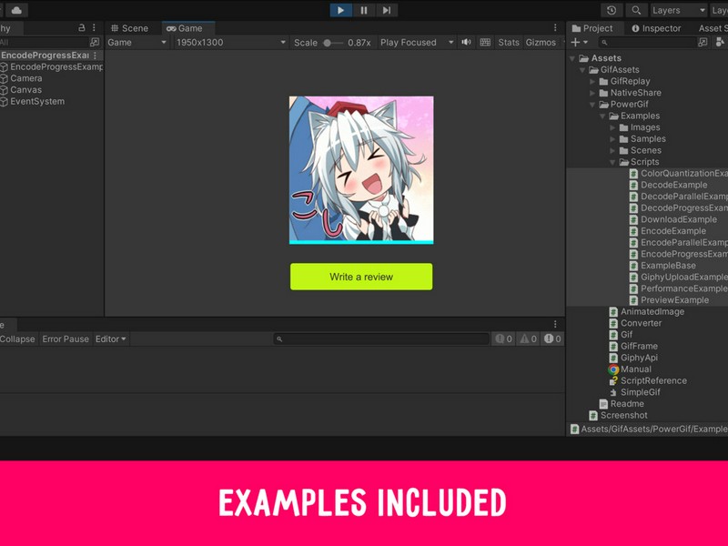Screen dimensions: 728x546
Task: Open EncodeProgressExample scene options menu
Action: coord(96,56)
